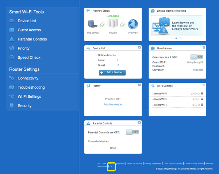Click checkmark between Router and Internet

pyautogui.click(x=123, y=25)
